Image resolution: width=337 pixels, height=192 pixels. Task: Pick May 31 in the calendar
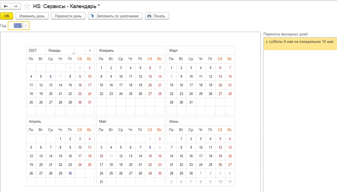pos(101,182)
